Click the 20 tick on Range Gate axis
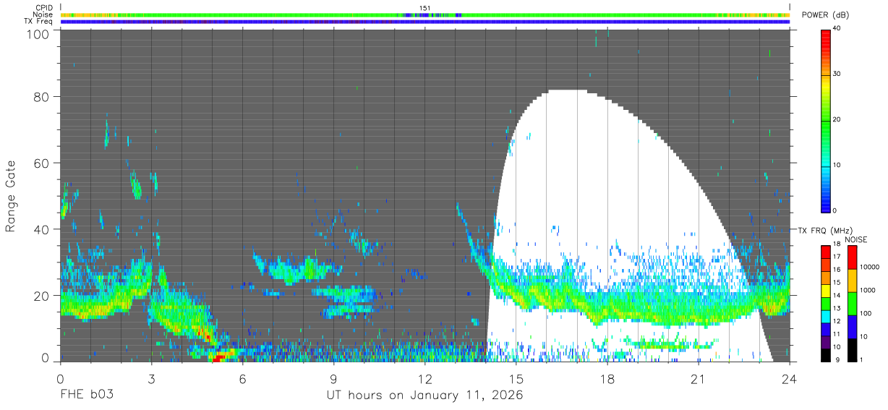 click(40, 296)
